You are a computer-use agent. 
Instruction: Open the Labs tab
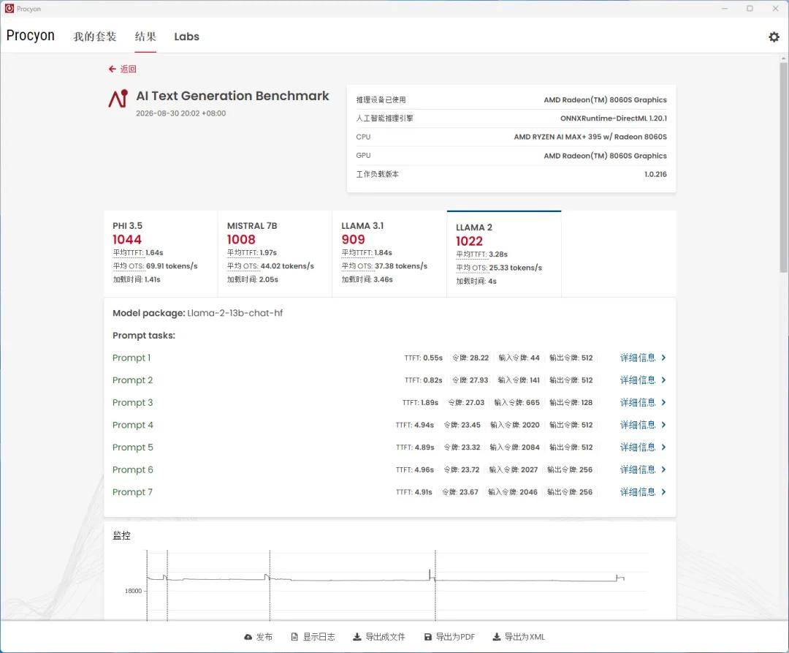187,37
